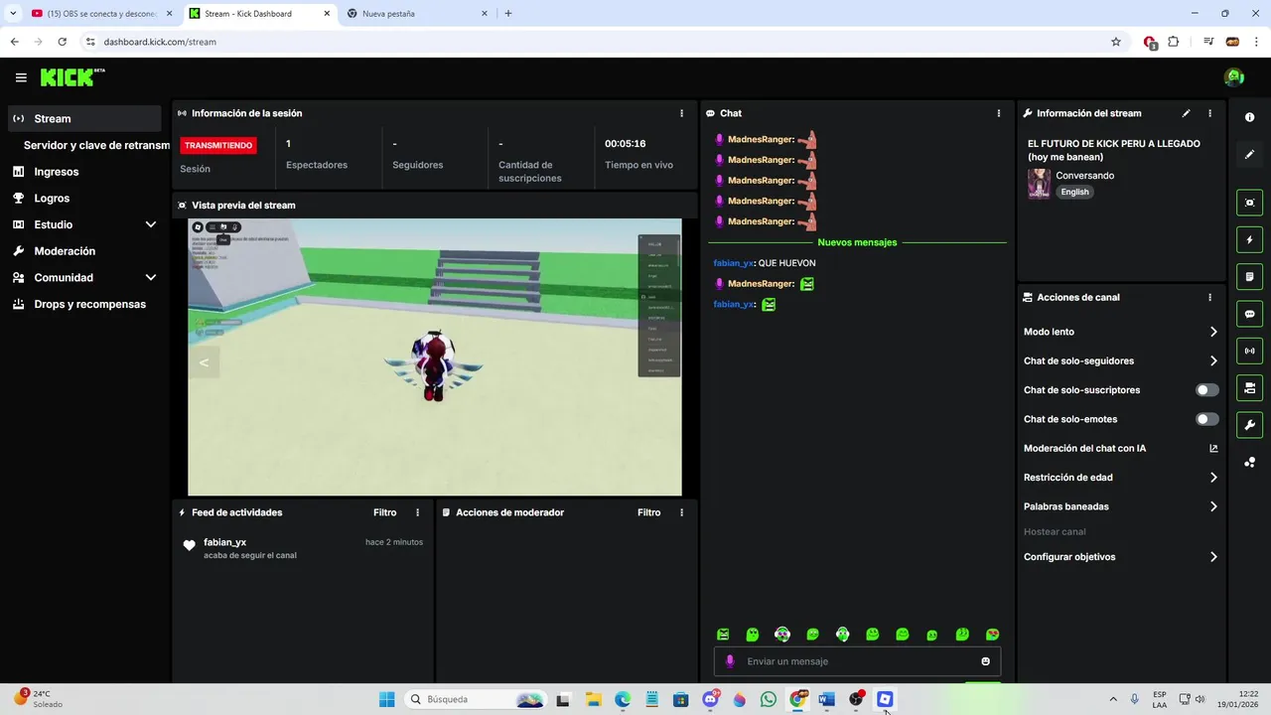Click the MadnesRanger username above Nuevos mensajes

point(761,221)
